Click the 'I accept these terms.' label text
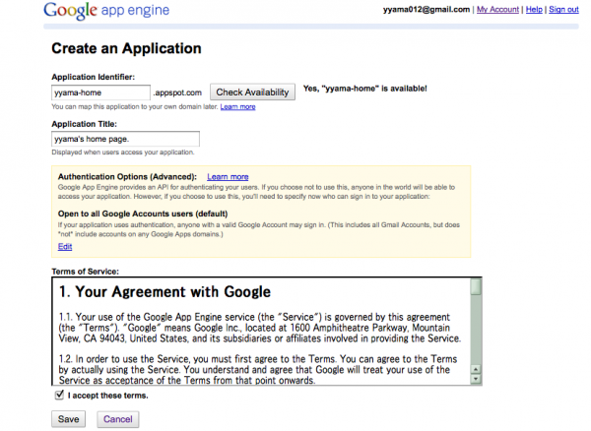 (107, 396)
